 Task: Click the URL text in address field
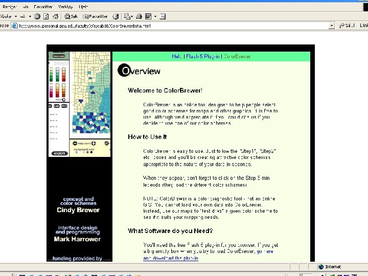click(x=85, y=26)
